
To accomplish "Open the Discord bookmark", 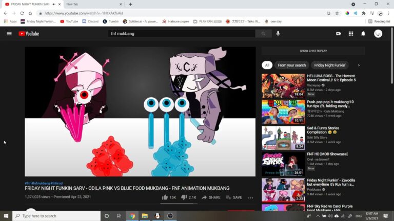I will (90, 21).
